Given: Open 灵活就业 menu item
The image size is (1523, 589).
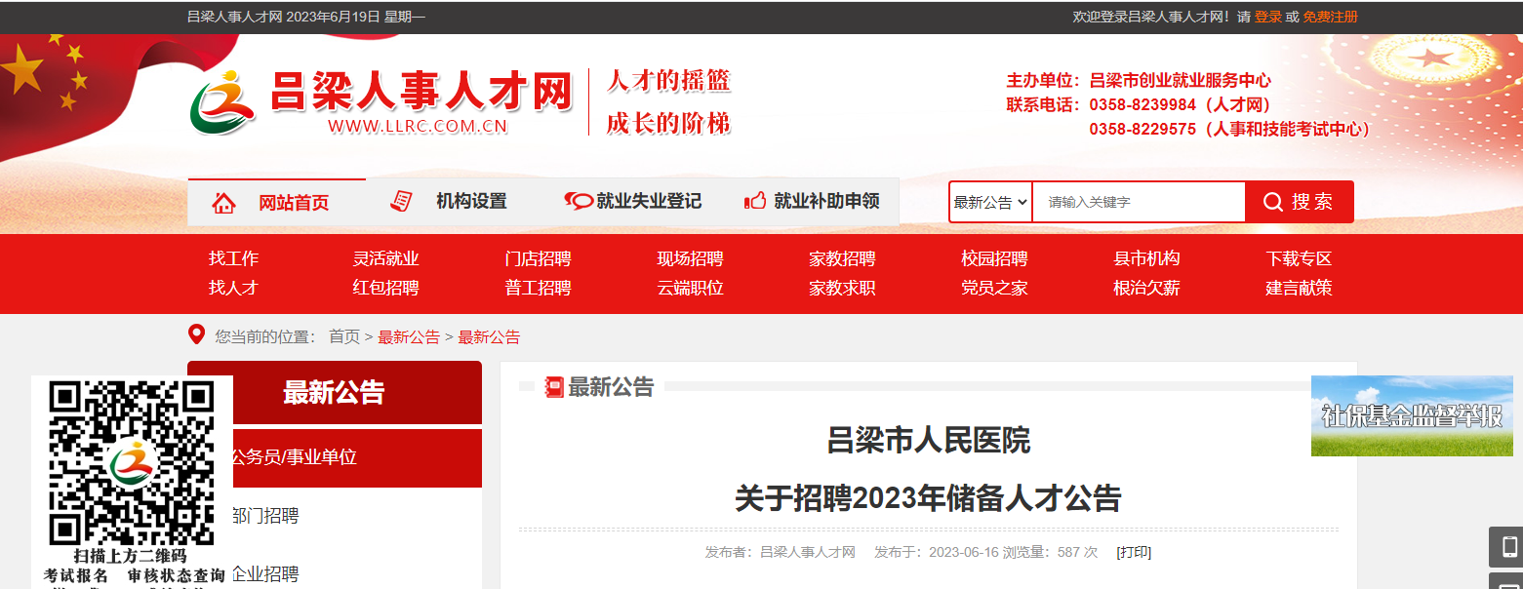Looking at the screenshot, I should pos(385,258).
